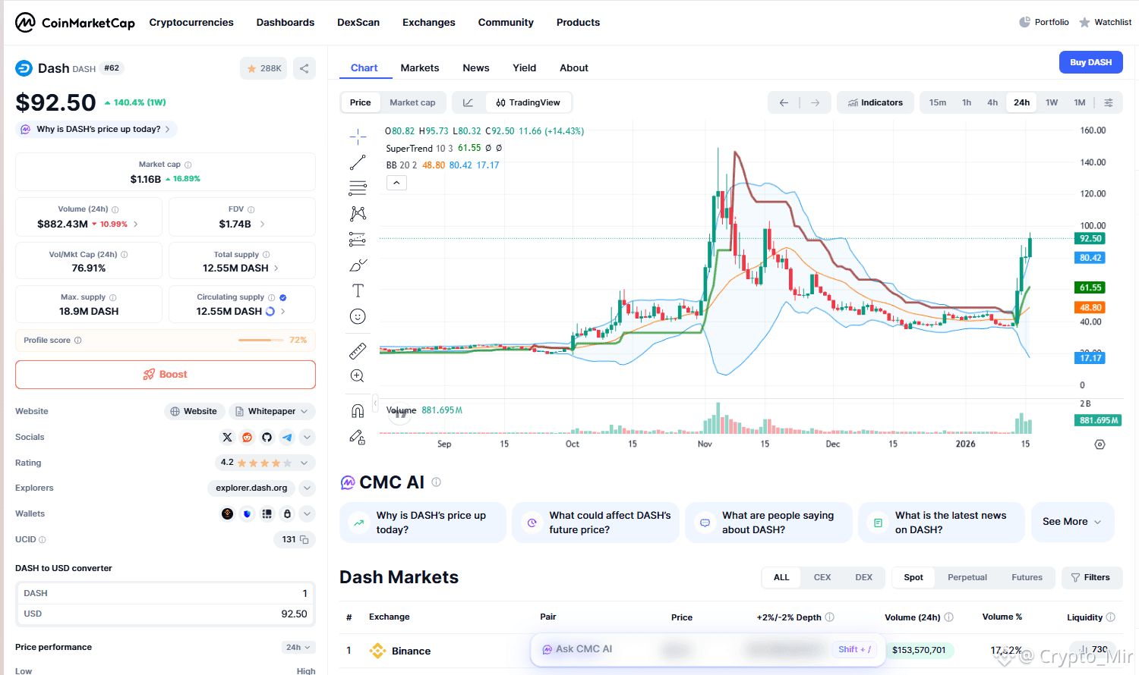Select the Fibonacci retracement lines tool
This screenshot has width=1139, height=675.
[x=358, y=188]
